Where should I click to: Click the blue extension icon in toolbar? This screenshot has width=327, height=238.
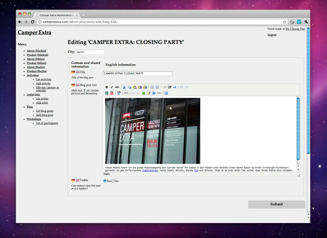299,22
